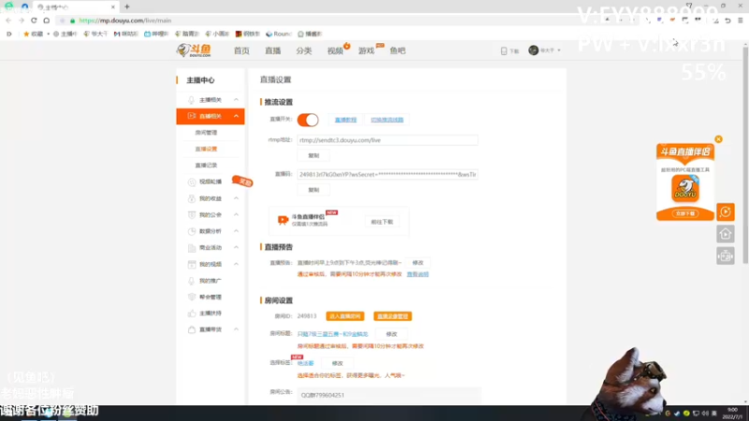Select 直播设置 in the sidebar
Screen dimensions: 749x421
[206, 149]
